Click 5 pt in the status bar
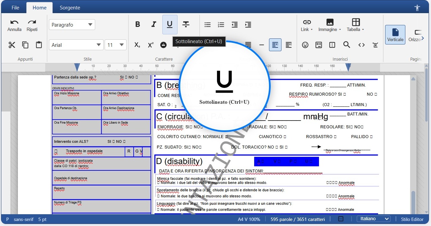This screenshot has height=226, width=431. click(x=42, y=219)
